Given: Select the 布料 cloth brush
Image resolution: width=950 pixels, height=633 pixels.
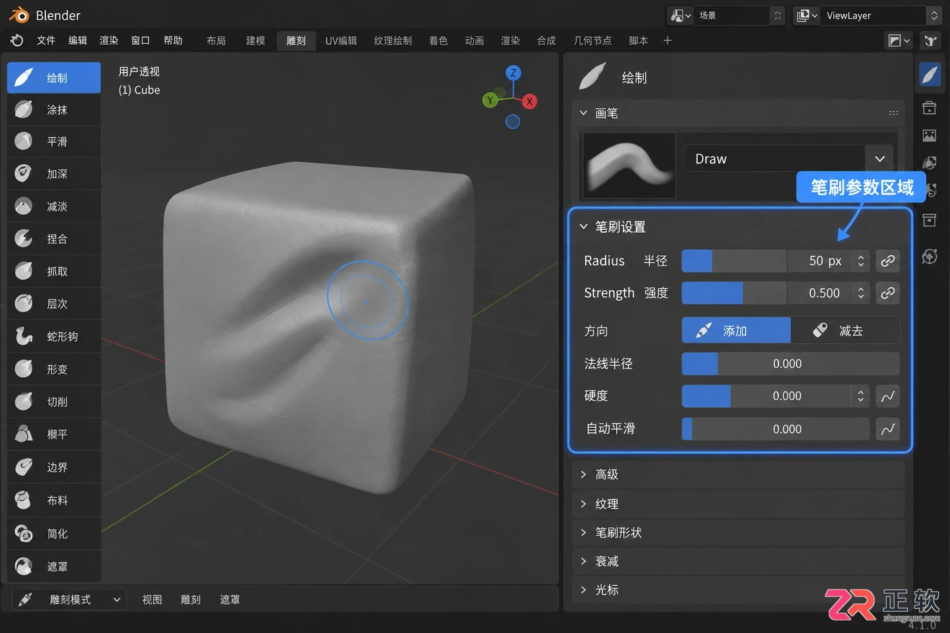Looking at the screenshot, I should 53,500.
